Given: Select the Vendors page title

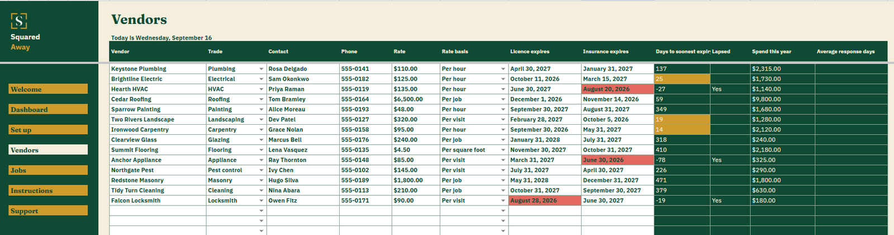Looking at the screenshot, I should pyautogui.click(x=139, y=19).
